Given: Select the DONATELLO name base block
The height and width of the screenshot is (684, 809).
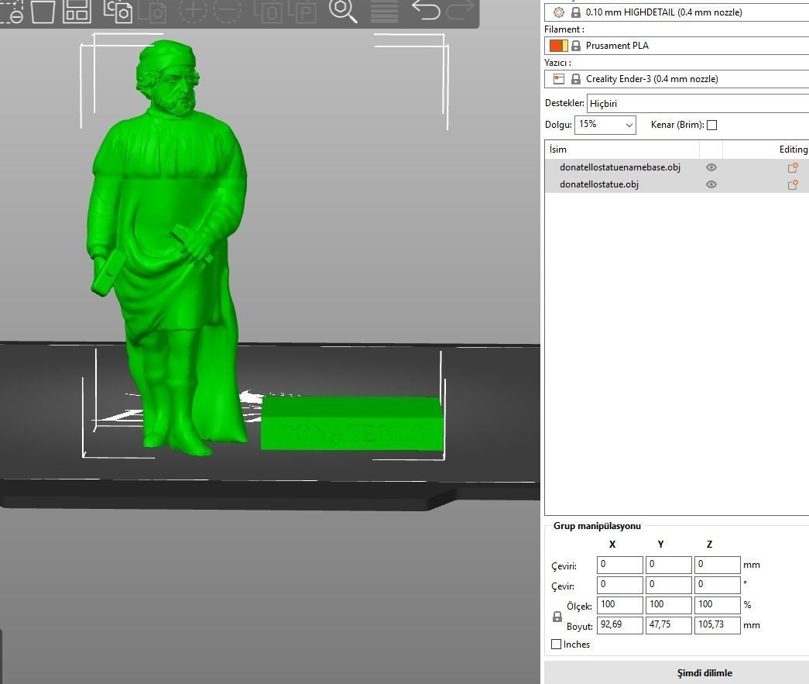Looking at the screenshot, I should pyautogui.click(x=352, y=424).
